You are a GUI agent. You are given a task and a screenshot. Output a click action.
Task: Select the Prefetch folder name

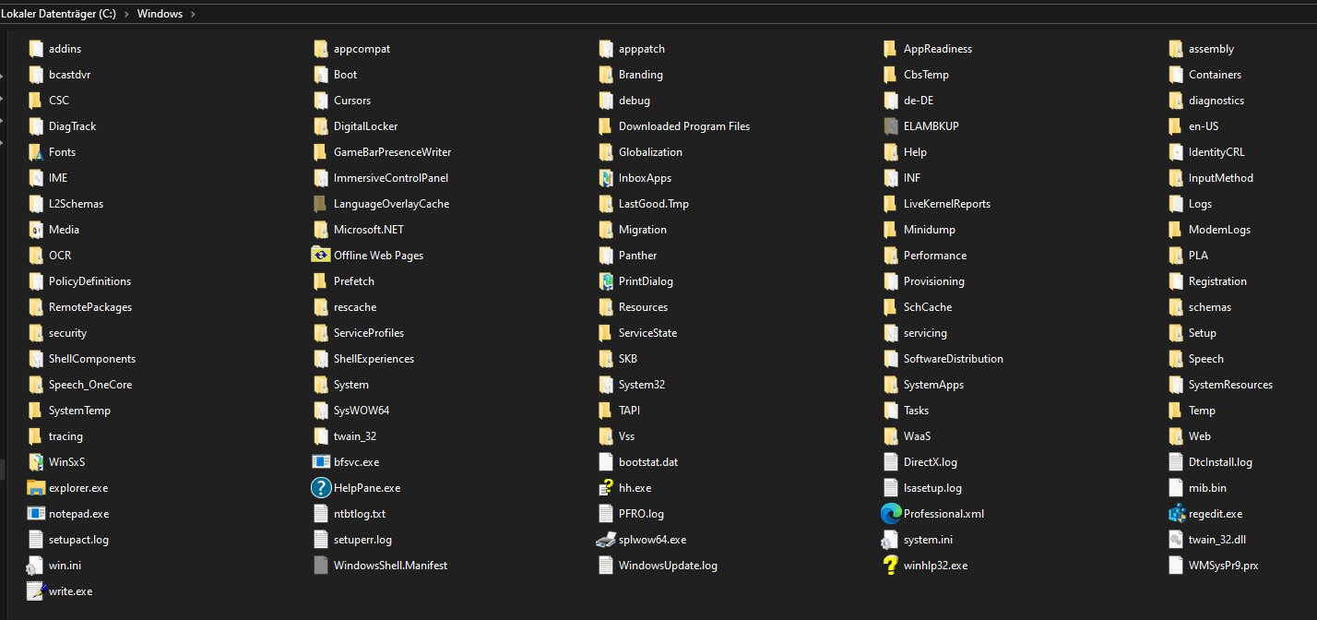[354, 281]
